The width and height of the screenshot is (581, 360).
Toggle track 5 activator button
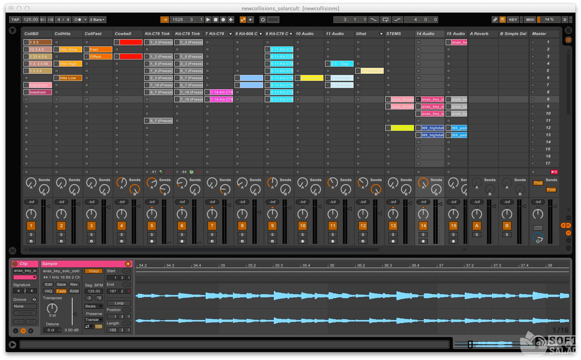[x=152, y=226]
